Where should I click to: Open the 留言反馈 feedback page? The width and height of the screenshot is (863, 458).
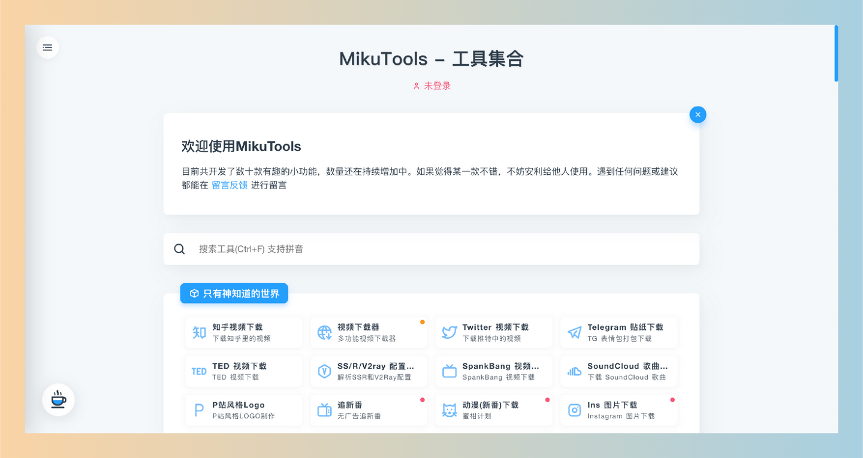click(x=230, y=185)
